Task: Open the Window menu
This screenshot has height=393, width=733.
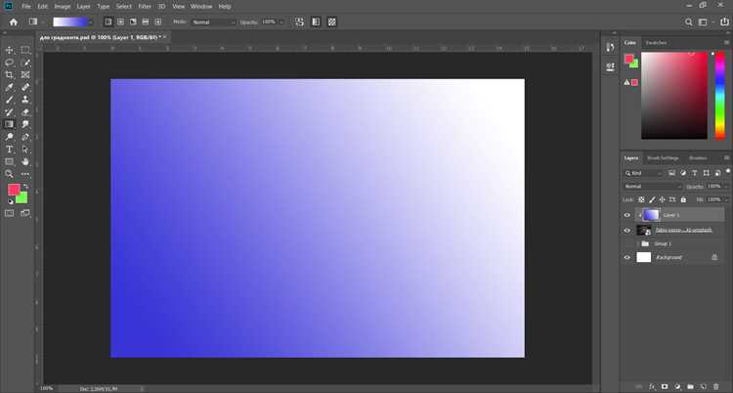Action: tap(201, 7)
